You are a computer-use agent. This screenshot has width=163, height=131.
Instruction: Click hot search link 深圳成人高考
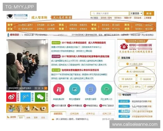point(106,18)
